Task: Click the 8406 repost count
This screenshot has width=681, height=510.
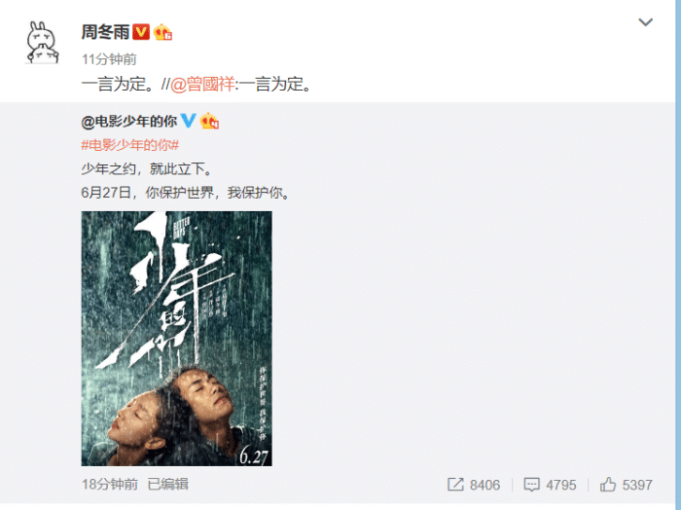Action: point(484,485)
